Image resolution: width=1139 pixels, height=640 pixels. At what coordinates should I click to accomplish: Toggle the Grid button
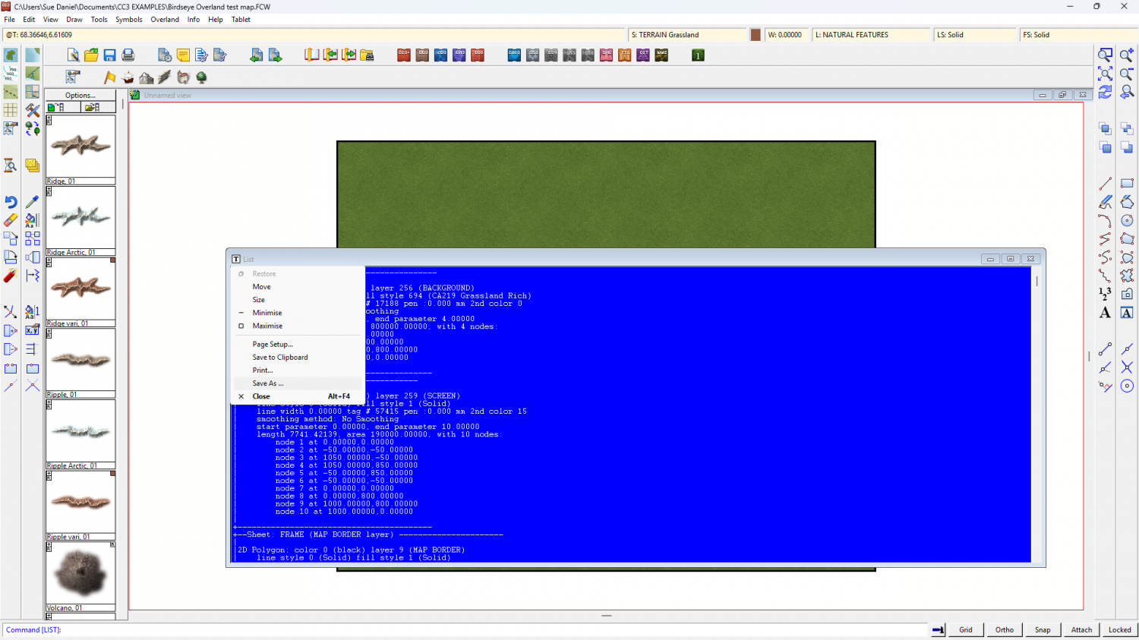(x=965, y=629)
